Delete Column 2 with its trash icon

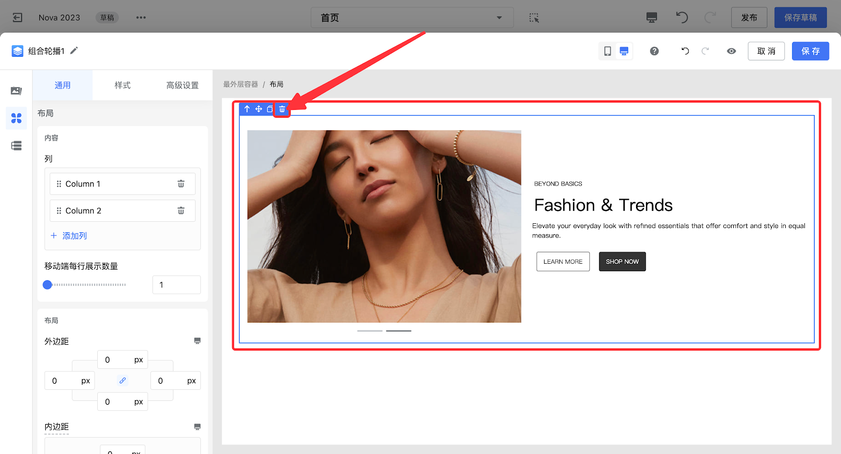click(x=181, y=211)
